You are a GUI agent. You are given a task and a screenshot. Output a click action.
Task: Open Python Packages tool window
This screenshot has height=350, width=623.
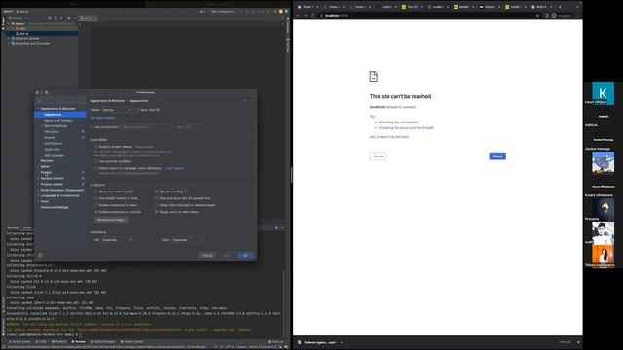pyautogui.click(x=103, y=341)
